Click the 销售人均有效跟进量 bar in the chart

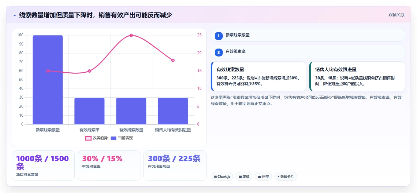point(173,111)
